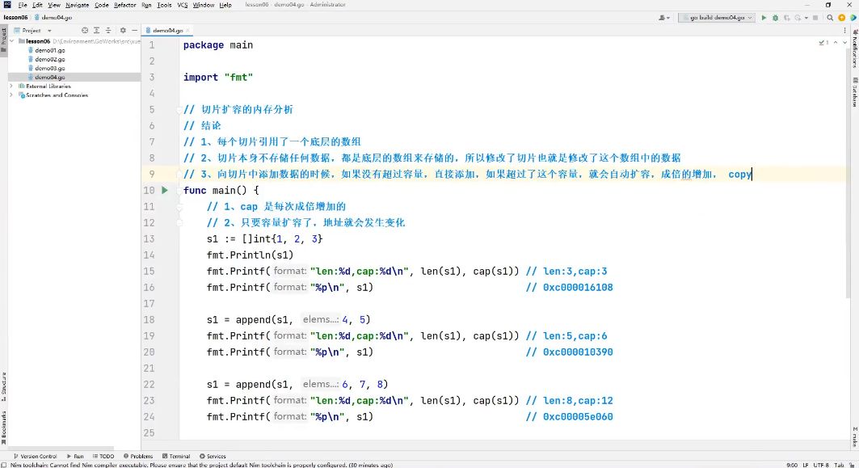Select demo04.go in project tree
The image size is (859, 468).
coord(50,78)
